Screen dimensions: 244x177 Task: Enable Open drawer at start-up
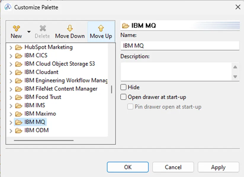coord(123,97)
